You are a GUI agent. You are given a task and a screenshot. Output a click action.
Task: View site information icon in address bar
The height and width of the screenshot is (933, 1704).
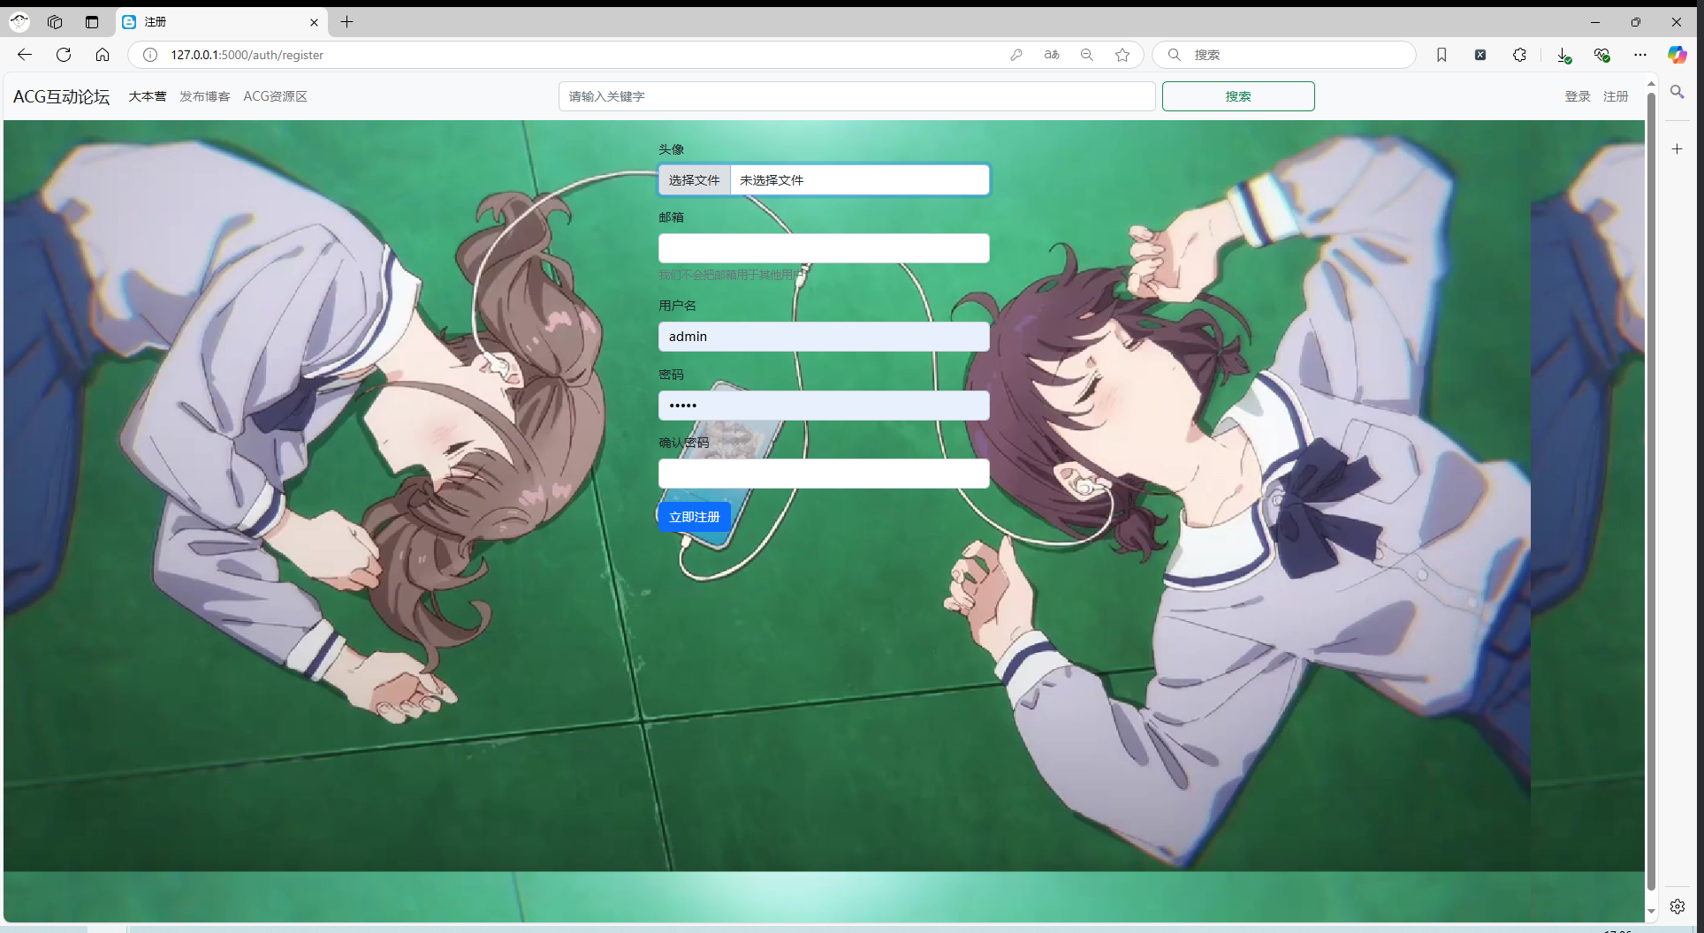[x=150, y=55]
